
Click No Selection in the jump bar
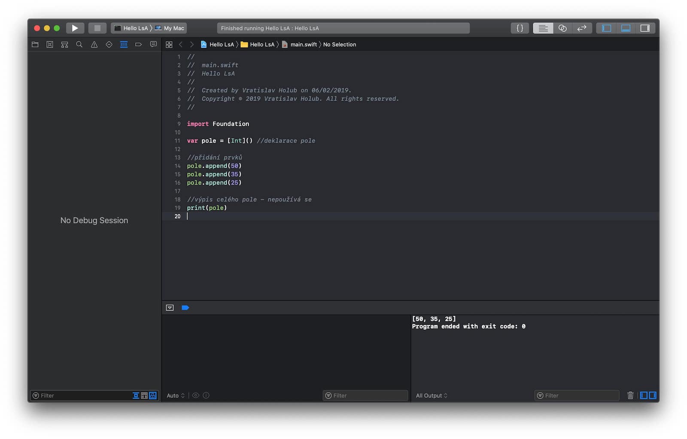pyautogui.click(x=339, y=44)
